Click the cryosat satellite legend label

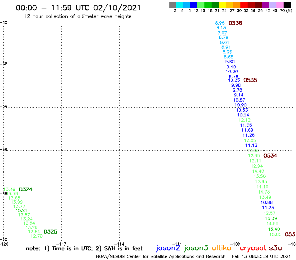click(253, 248)
